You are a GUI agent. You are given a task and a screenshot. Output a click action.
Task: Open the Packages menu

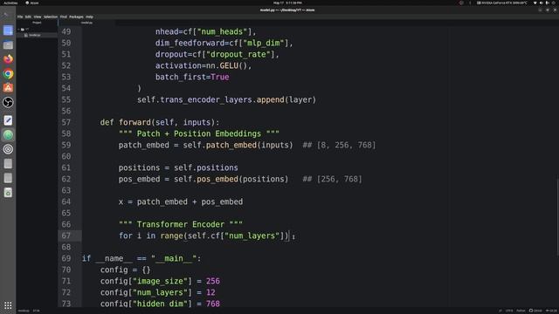point(76,17)
